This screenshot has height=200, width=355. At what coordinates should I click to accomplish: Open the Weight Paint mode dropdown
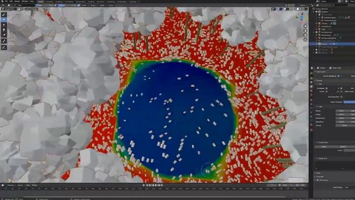point(9,9)
